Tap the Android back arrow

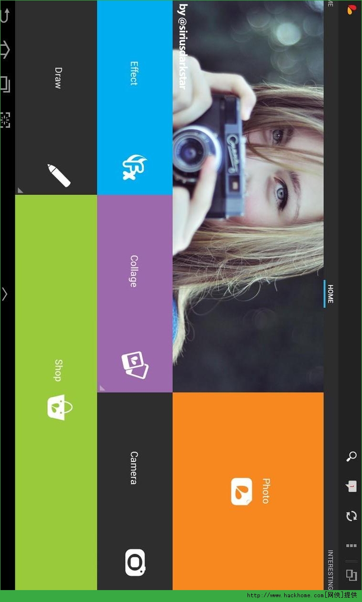(5, 15)
